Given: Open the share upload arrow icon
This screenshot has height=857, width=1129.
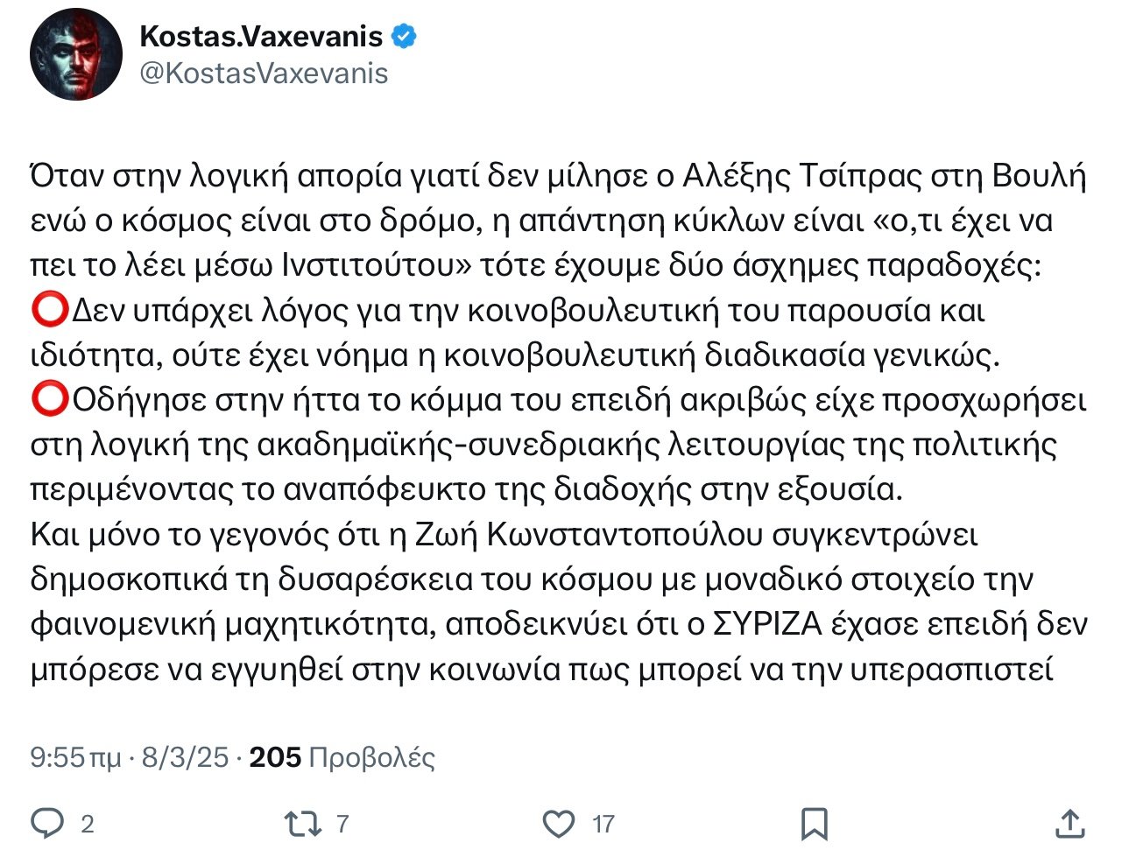Looking at the screenshot, I should [x=1070, y=822].
